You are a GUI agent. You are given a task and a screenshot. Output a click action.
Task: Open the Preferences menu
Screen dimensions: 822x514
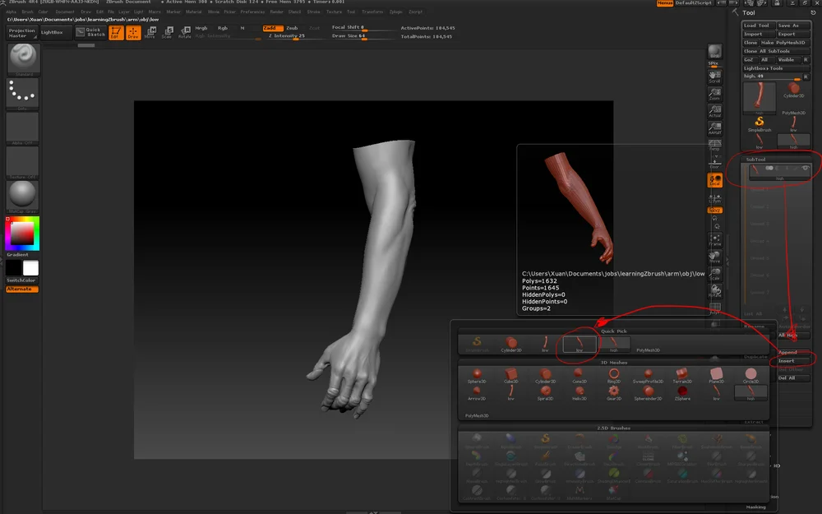[252, 12]
